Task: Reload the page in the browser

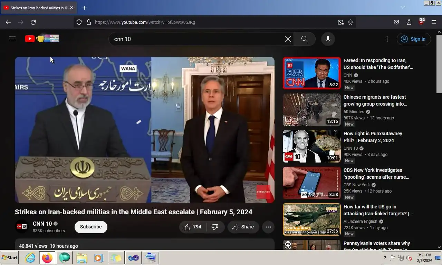Action: pos(33,22)
